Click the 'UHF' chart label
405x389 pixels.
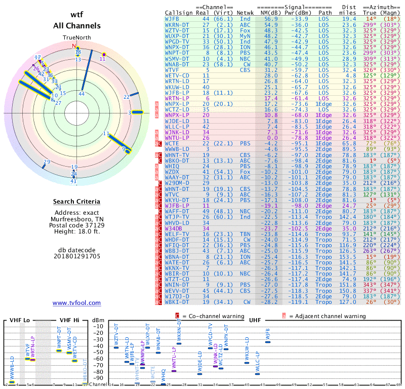click(x=255, y=320)
